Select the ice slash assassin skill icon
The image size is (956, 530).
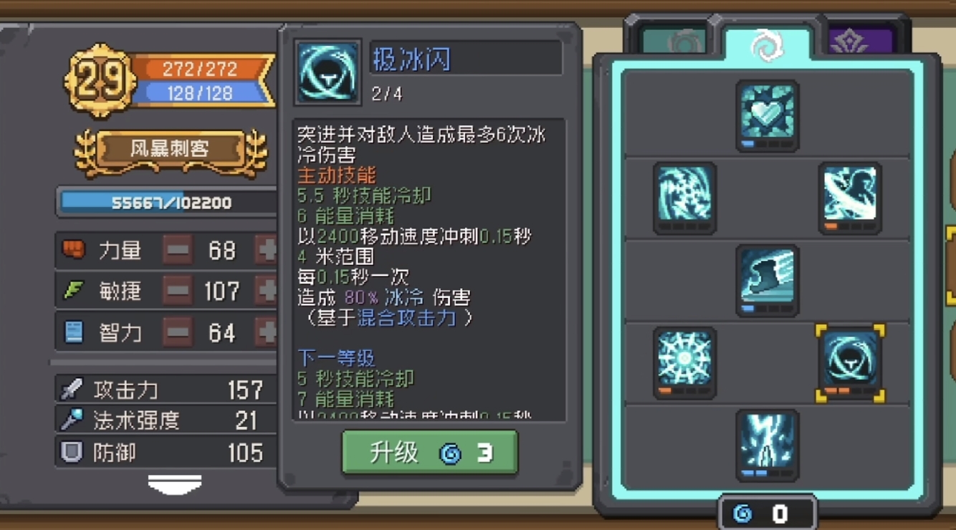click(x=850, y=198)
